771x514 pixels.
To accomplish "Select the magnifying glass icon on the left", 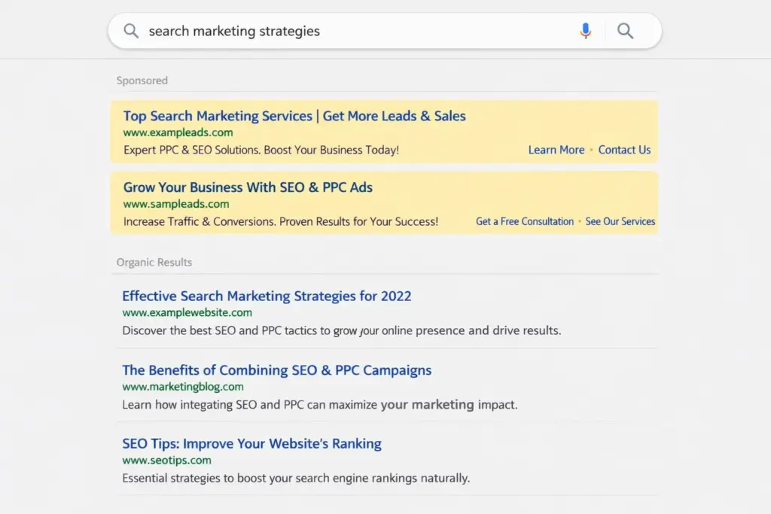I will click(131, 31).
